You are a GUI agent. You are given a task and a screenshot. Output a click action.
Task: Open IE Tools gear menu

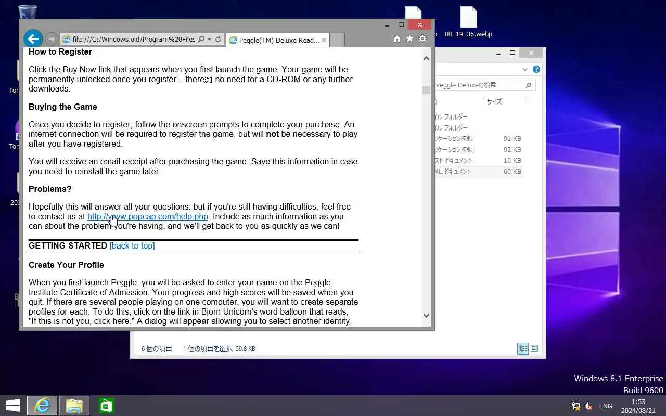click(x=422, y=39)
